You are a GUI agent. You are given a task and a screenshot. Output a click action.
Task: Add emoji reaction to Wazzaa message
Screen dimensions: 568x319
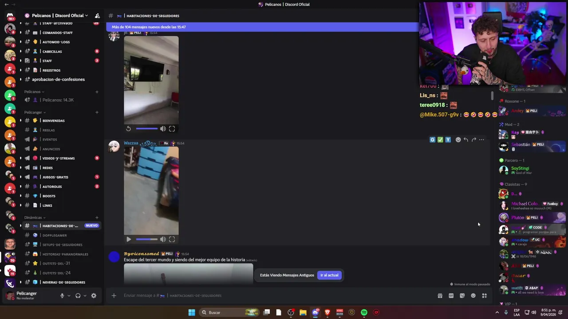tap(458, 140)
